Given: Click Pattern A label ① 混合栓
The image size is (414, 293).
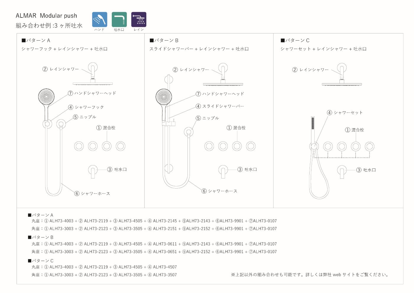Looking at the screenshot, I should [x=106, y=128].
